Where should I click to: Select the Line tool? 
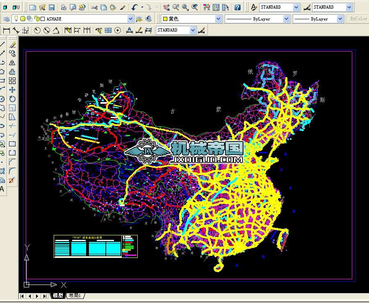(3, 43)
